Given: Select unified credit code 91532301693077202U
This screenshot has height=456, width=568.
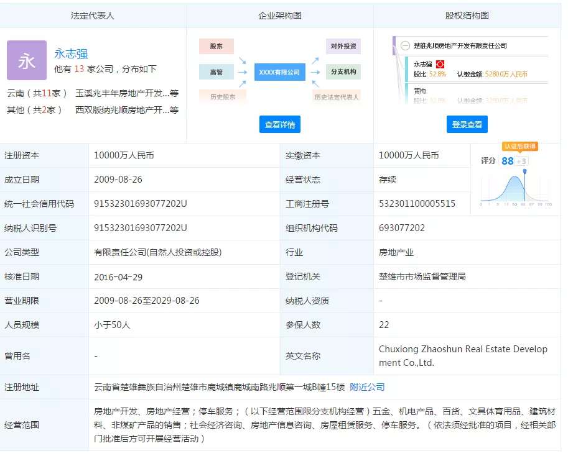Looking at the screenshot, I should pyautogui.click(x=141, y=204).
